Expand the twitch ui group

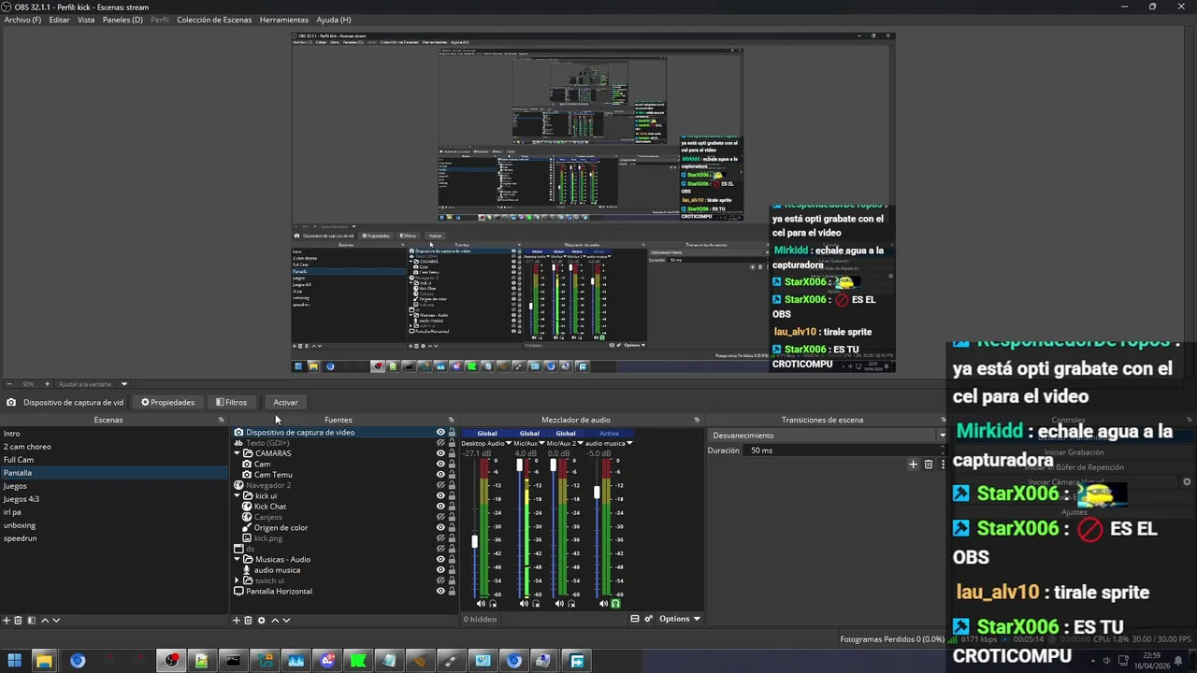pyautogui.click(x=237, y=580)
